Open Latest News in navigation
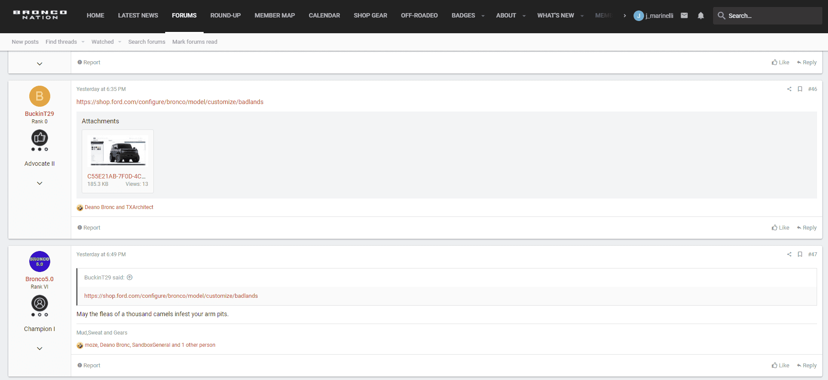828x380 pixels. (x=138, y=16)
